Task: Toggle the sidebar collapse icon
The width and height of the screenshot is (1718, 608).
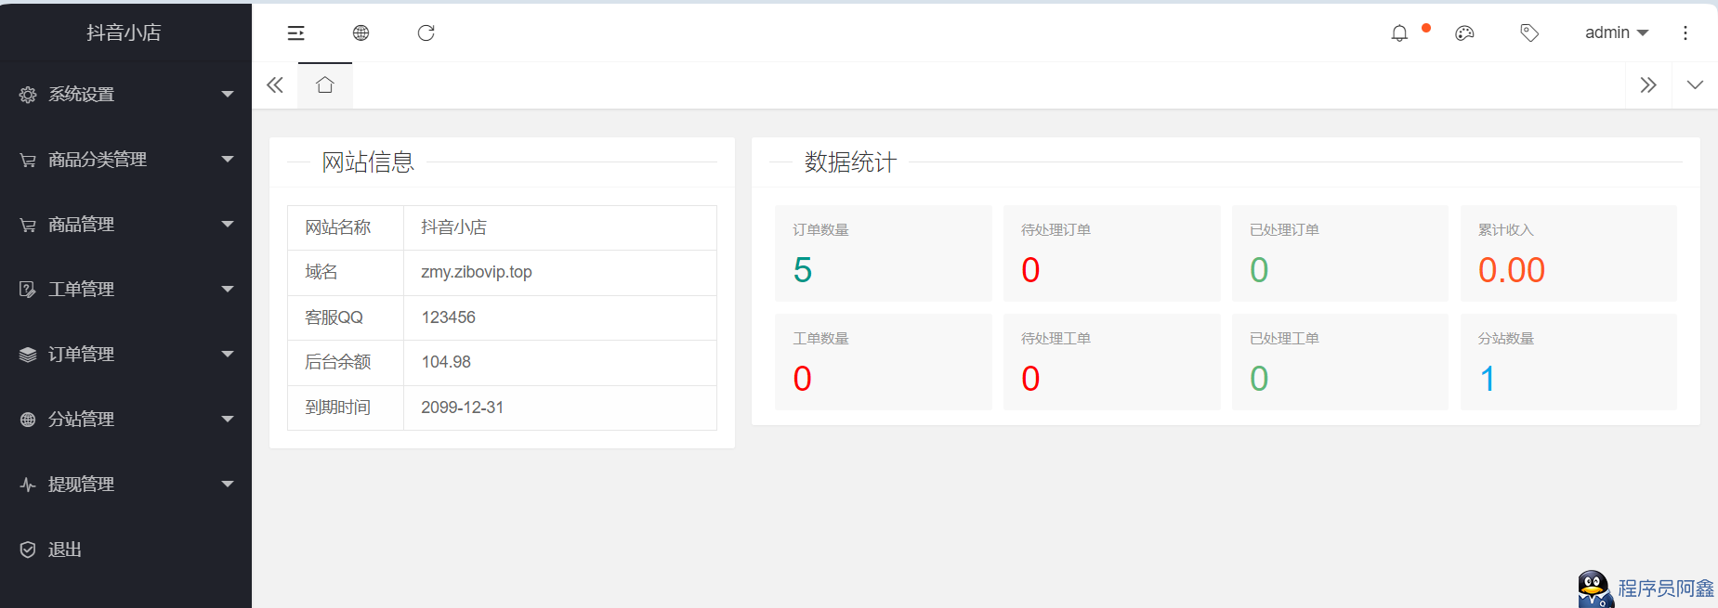Action: (295, 33)
